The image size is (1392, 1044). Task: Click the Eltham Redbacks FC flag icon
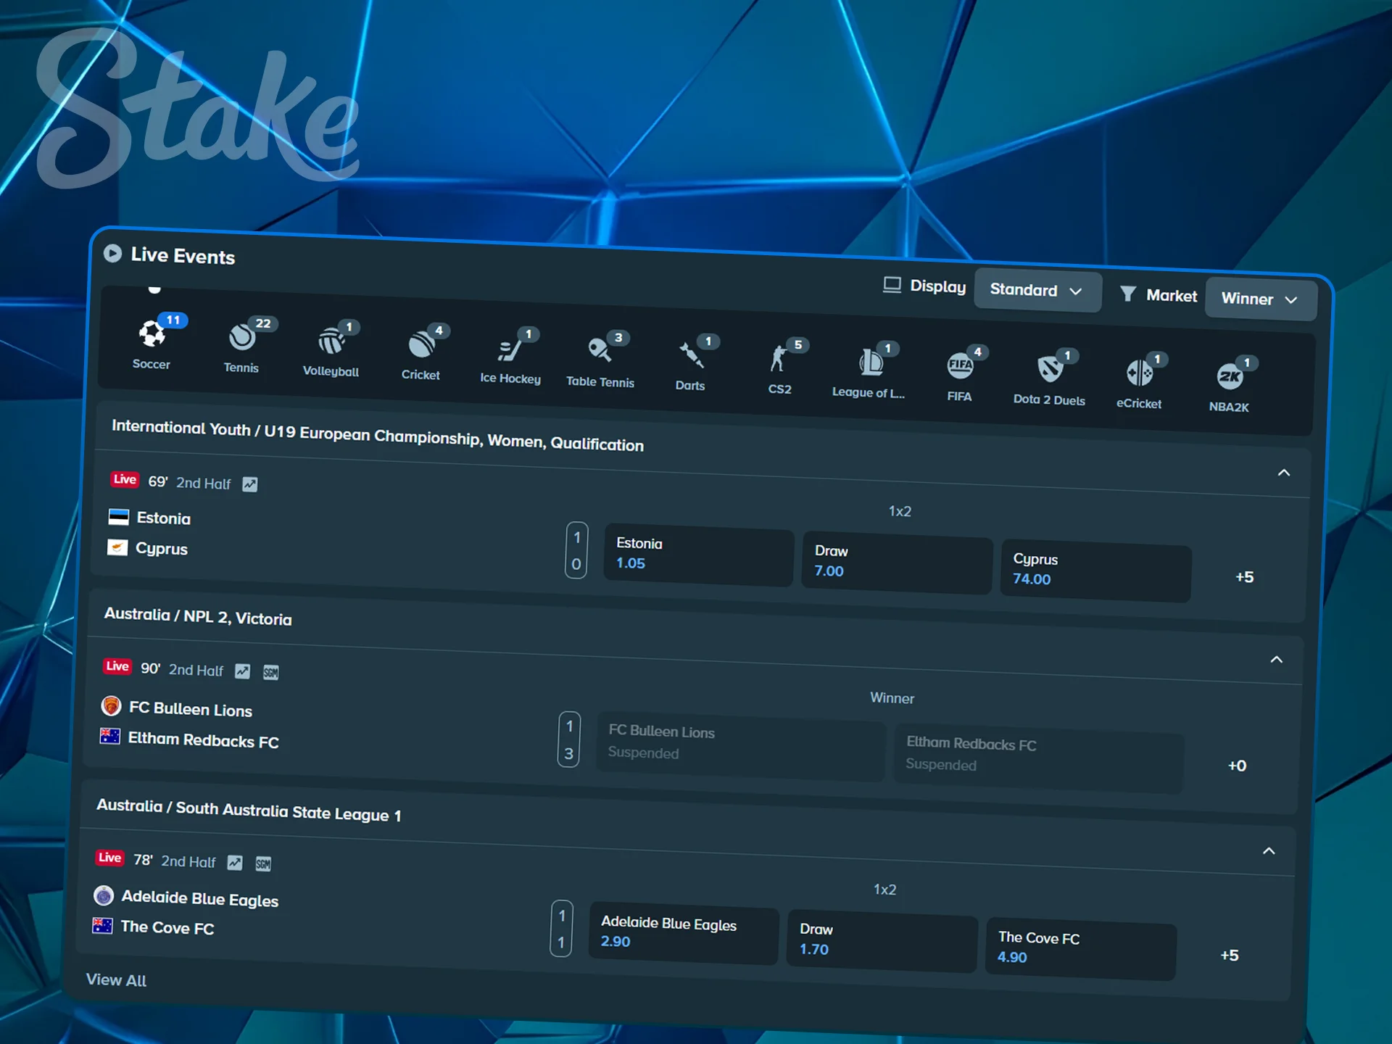pyautogui.click(x=110, y=737)
